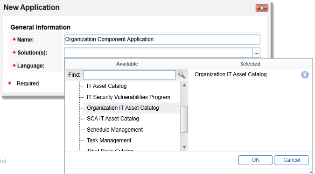Click the Find search box
The width and height of the screenshot is (315, 174).
(x=129, y=75)
